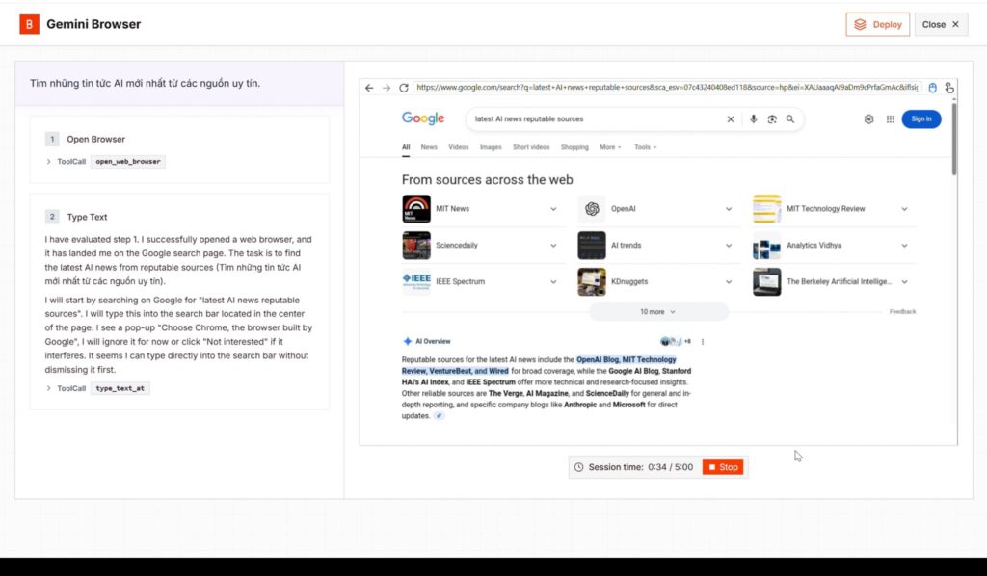Click the AI Overview sparkle icon
The height and width of the screenshot is (576, 987).
point(409,341)
